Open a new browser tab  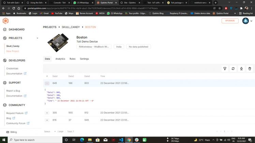(215, 3)
